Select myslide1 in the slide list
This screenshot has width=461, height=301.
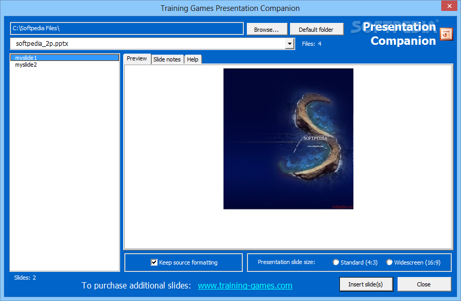(x=64, y=58)
